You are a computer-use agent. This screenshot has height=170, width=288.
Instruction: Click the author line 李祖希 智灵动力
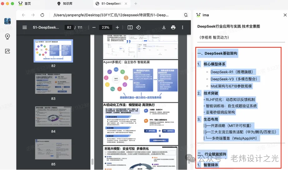pos(214,37)
